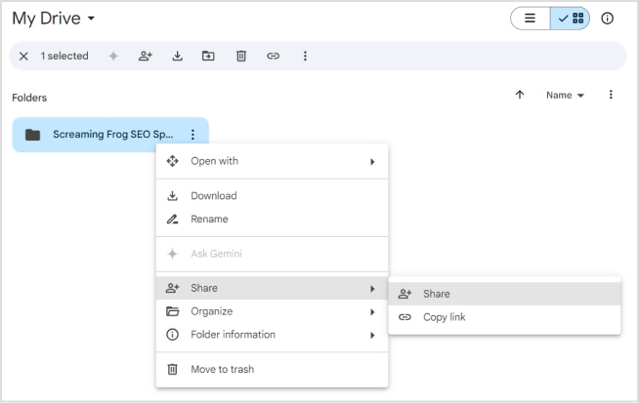The image size is (639, 403).
Task: Open more sort options three-dot menu
Action: (x=611, y=95)
